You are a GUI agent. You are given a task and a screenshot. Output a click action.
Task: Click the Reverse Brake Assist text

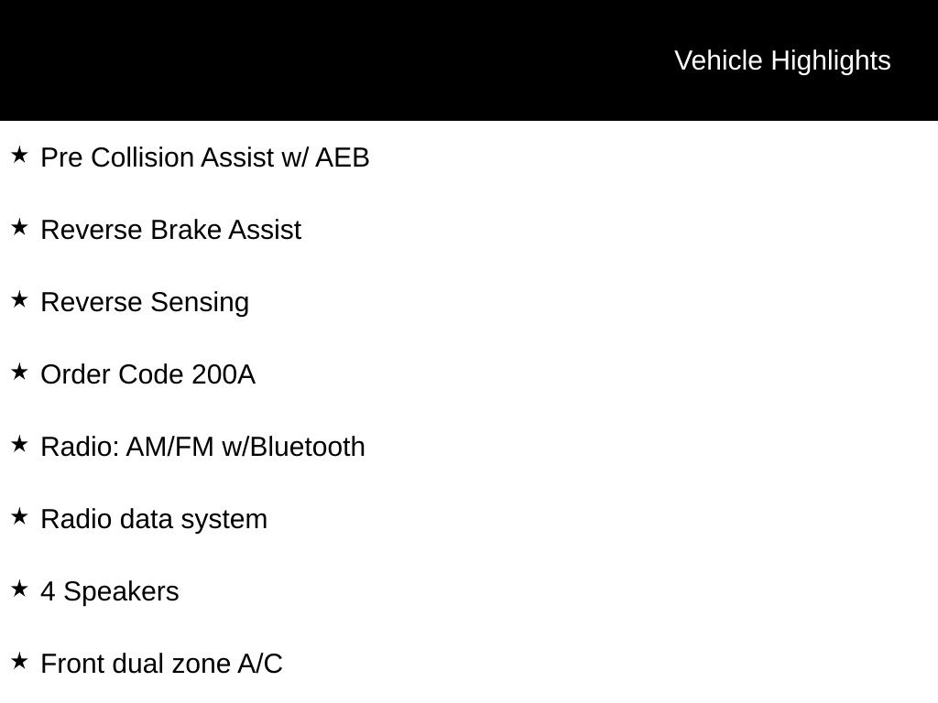pyautogui.click(x=171, y=230)
